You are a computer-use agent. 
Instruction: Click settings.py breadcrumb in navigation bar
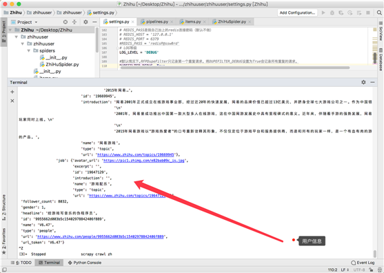(101, 12)
